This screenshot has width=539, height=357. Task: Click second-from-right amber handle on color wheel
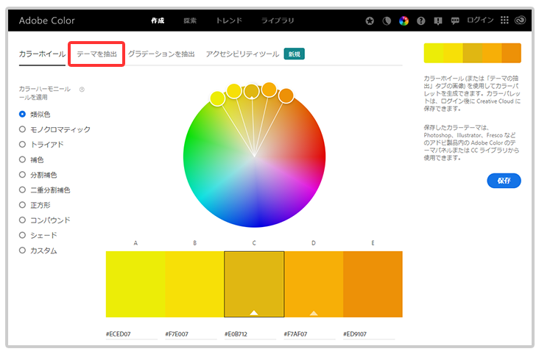(x=269, y=90)
